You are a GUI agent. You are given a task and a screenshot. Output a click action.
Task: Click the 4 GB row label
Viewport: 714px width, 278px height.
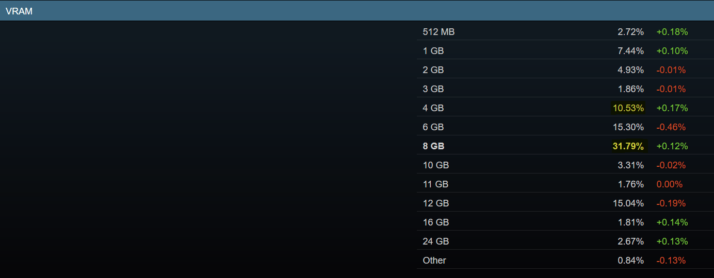433,108
